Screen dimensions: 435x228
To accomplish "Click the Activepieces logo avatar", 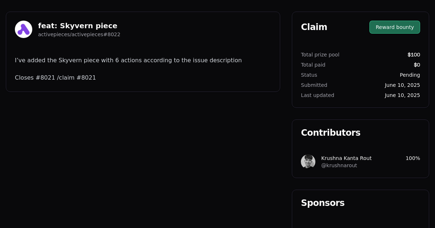I will pos(24,29).
